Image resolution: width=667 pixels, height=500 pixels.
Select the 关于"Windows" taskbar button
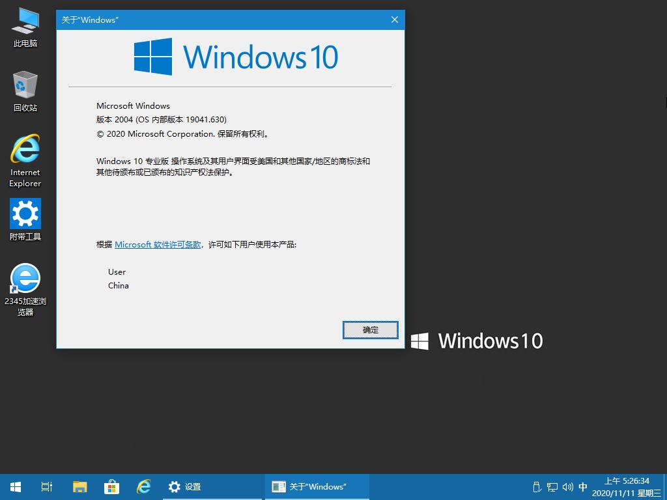coord(317,487)
